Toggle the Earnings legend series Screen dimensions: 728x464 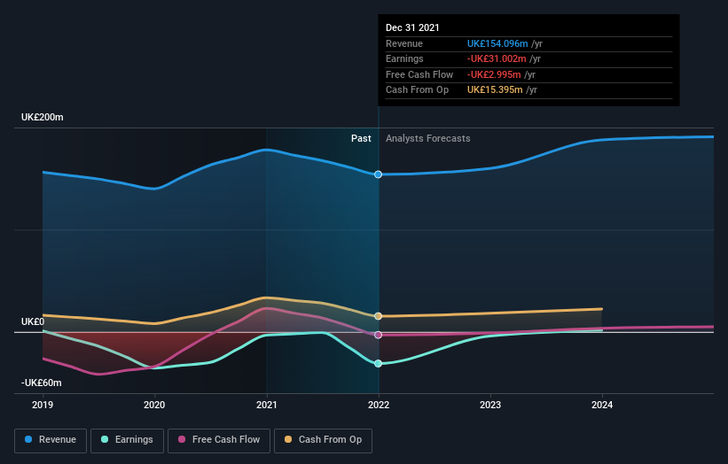[127, 440]
